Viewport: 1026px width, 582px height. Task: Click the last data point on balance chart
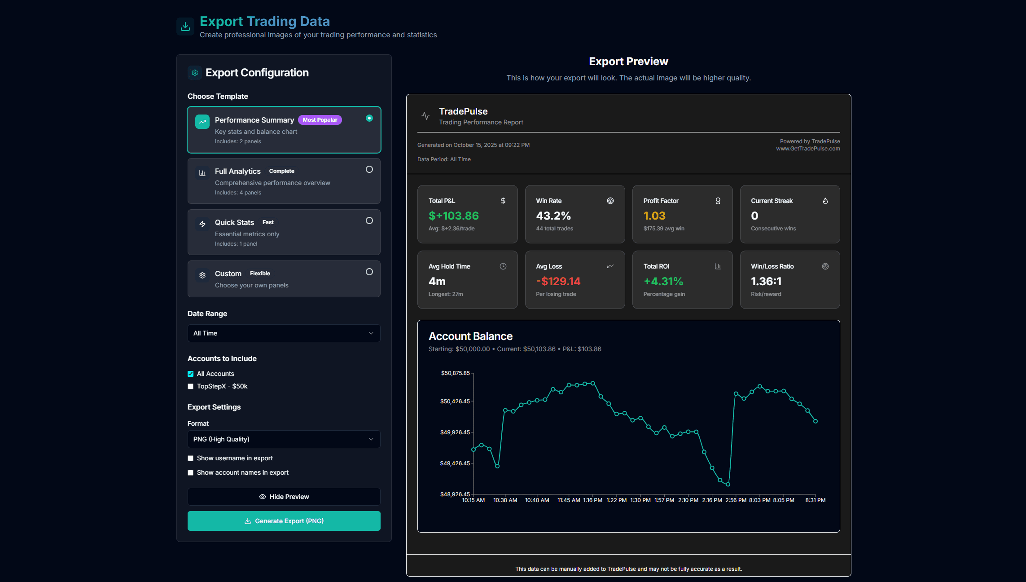coord(816,421)
